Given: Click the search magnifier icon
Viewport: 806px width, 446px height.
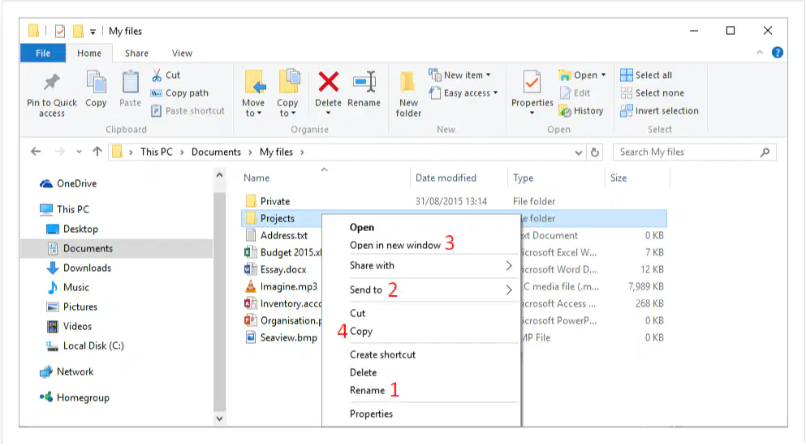Looking at the screenshot, I should (765, 152).
